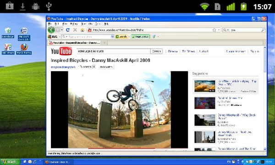Screen dimensions: 275x165
Task: Expand the address bar URL history dropdown
Action: point(219,30)
